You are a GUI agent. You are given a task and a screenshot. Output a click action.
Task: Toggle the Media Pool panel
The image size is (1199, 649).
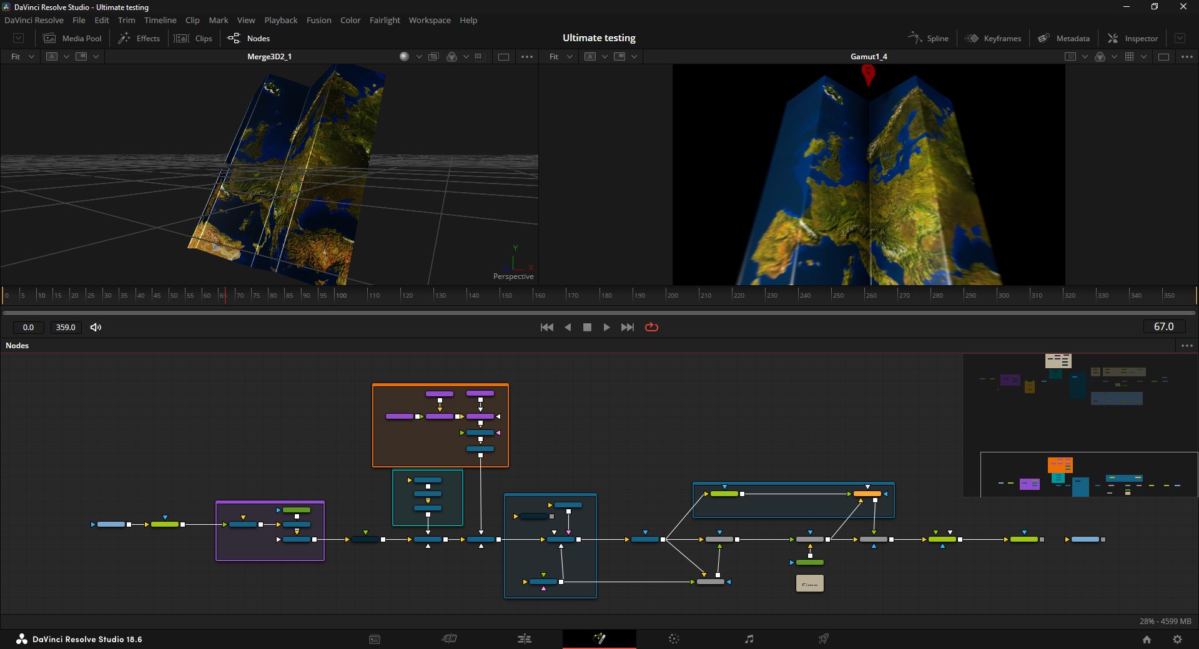click(x=72, y=38)
